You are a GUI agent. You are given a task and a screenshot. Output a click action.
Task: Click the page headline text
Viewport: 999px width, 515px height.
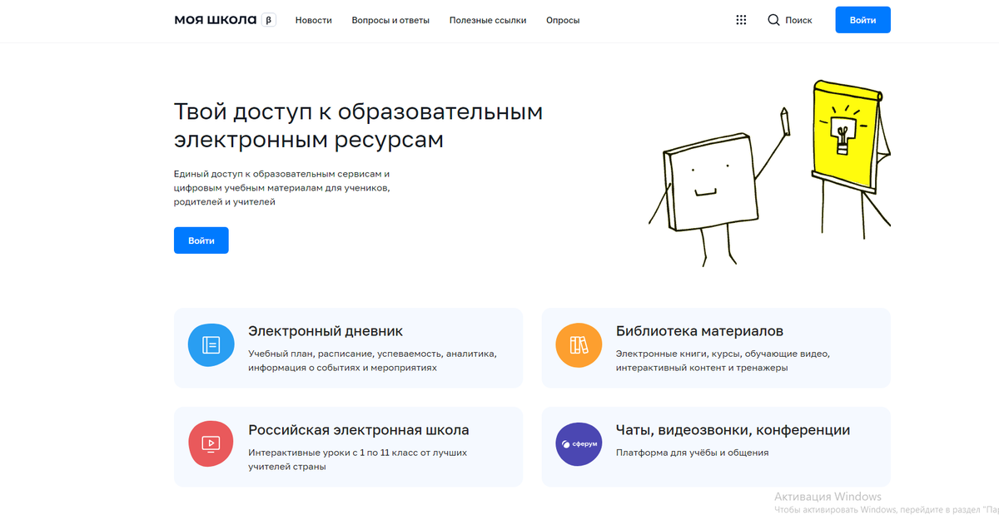[x=358, y=125]
